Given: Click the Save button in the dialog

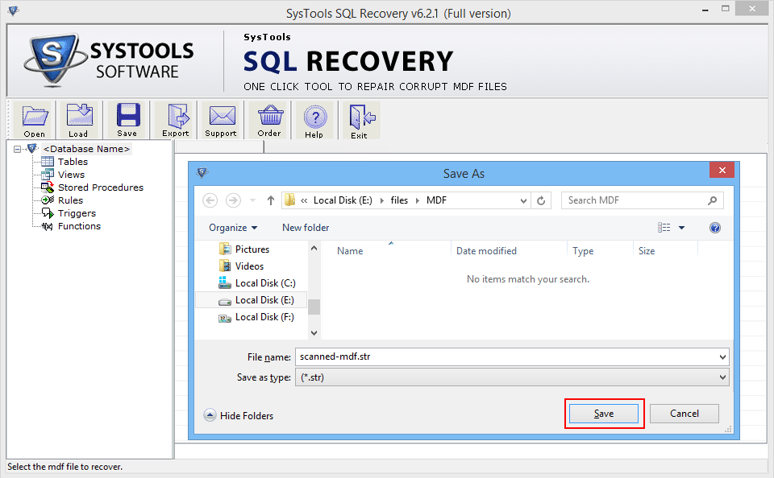Looking at the screenshot, I should [x=603, y=413].
